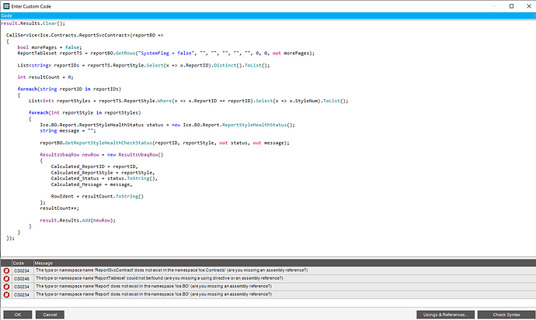
Task: Click the OK button
Action: click(18, 315)
